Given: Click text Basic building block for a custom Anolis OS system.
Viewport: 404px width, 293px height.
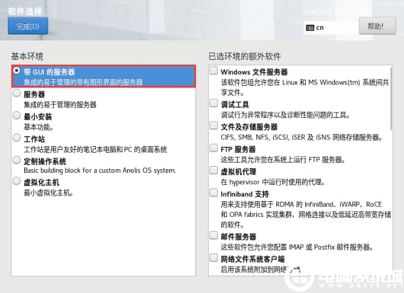Looking at the screenshot, I should [100, 170].
